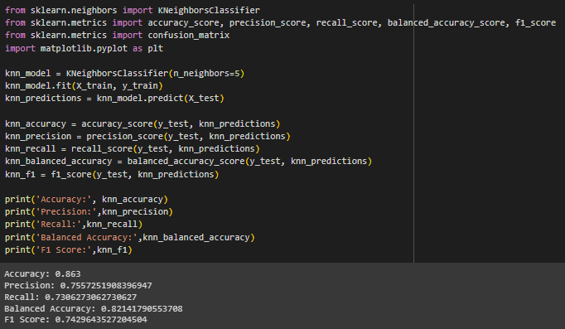Click matplotlib.pyplot in the import statement
The image size is (565, 329).
(84, 48)
